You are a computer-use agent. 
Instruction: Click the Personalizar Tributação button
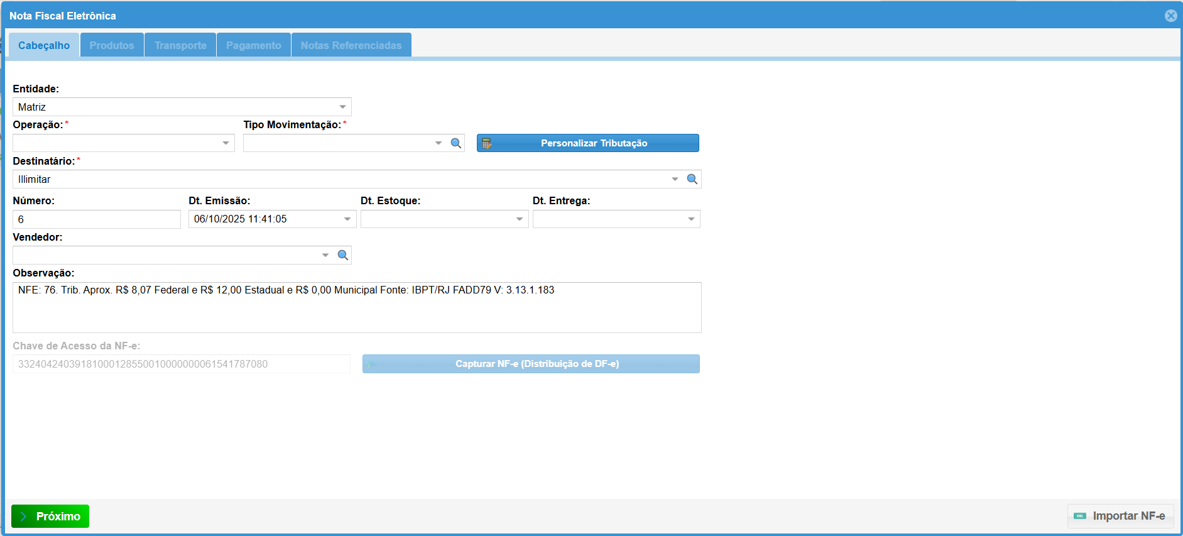pyautogui.click(x=587, y=143)
